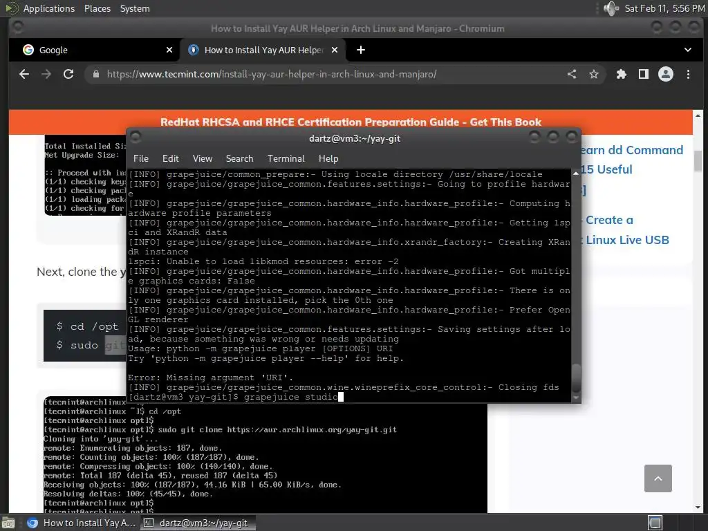
Task: Click the browser page scrollbar thumb
Action: click(x=698, y=161)
